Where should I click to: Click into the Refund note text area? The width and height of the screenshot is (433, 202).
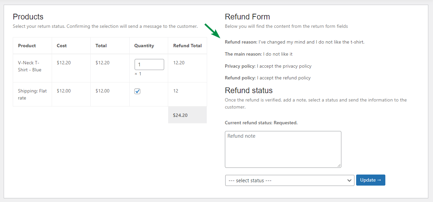(283, 149)
